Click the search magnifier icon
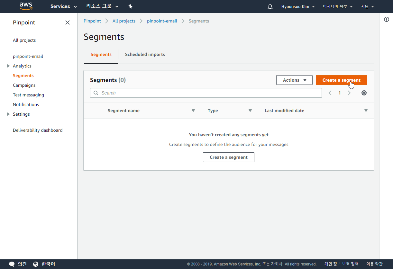The image size is (393, 269). pos(96,93)
